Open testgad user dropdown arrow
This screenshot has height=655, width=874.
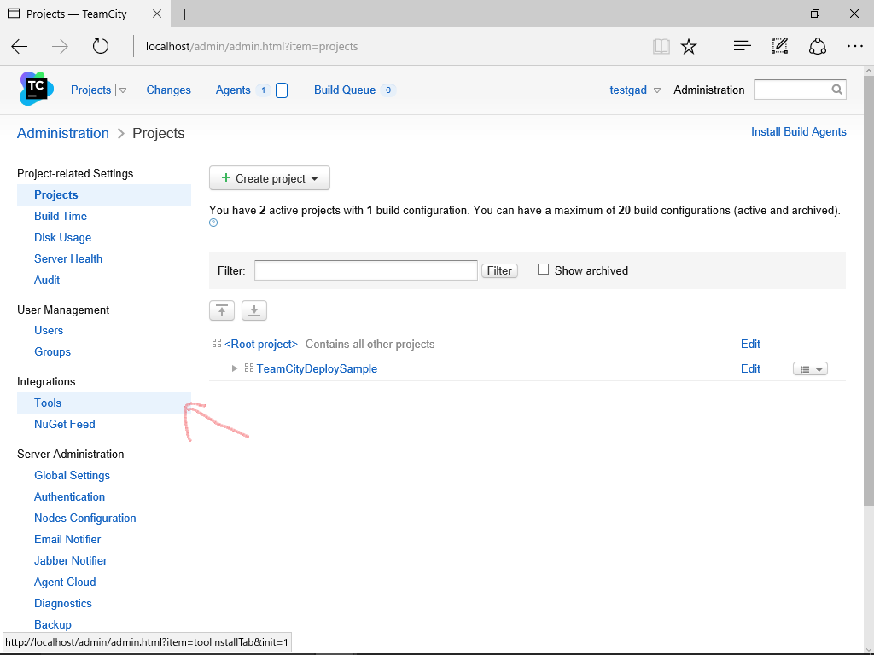657,90
